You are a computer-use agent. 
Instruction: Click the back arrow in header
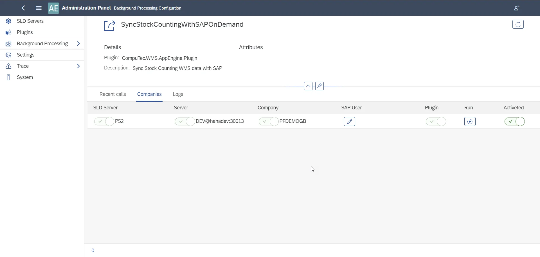click(x=24, y=8)
